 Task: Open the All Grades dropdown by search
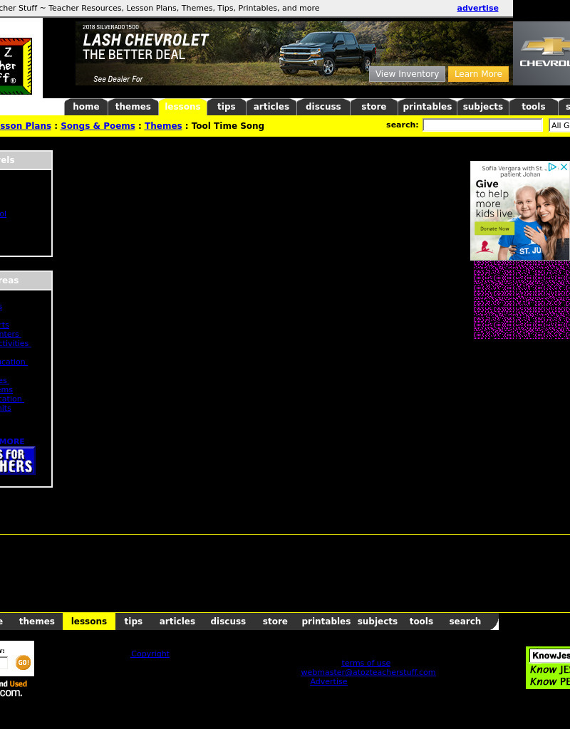click(559, 125)
